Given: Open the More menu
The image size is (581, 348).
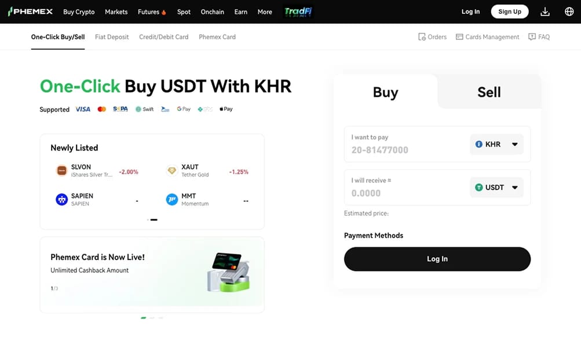Looking at the screenshot, I should click(265, 12).
